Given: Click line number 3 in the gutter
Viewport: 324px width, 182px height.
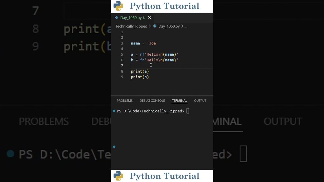Looking at the screenshot, I should [x=122, y=43].
